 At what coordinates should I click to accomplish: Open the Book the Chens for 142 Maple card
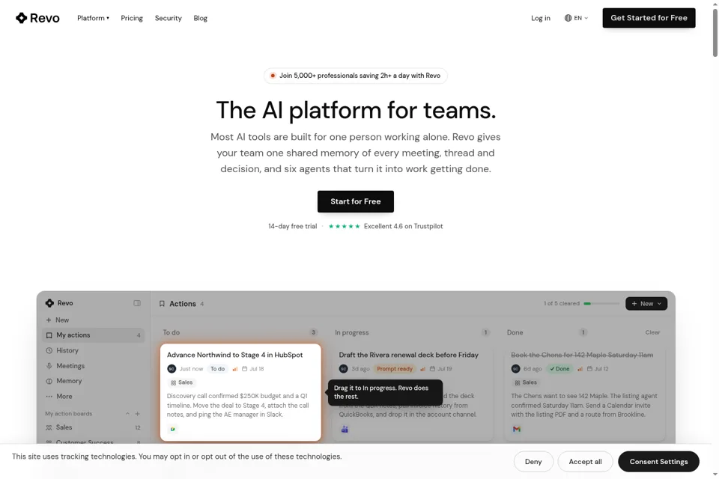[582, 355]
